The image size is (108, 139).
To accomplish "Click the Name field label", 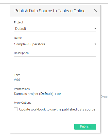I will (x=18, y=38).
